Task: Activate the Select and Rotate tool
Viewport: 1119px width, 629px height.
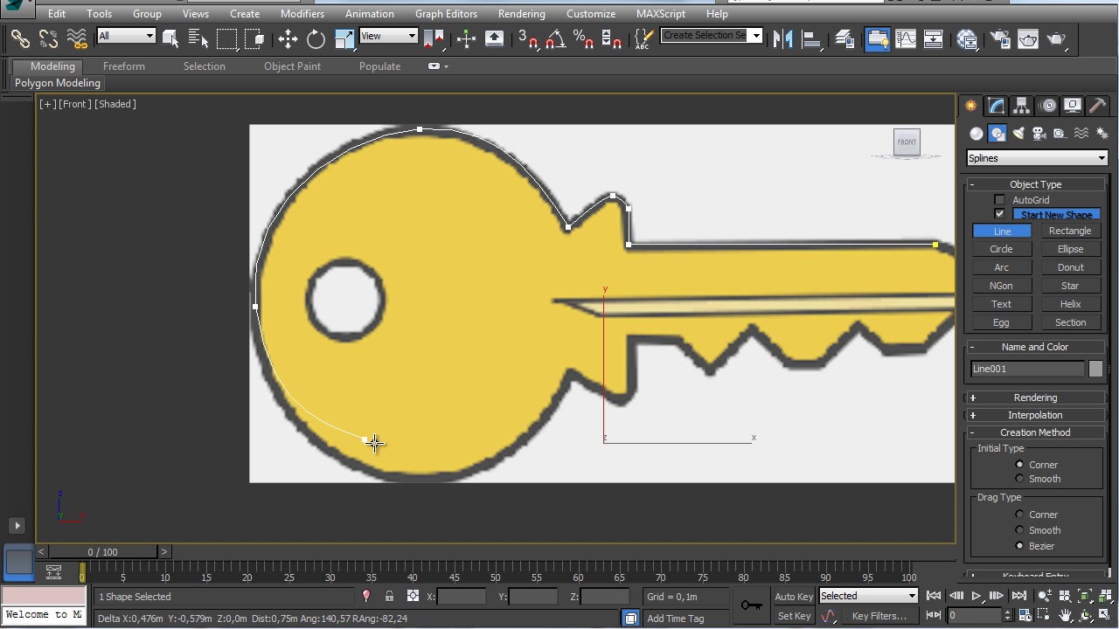Action: tap(316, 38)
